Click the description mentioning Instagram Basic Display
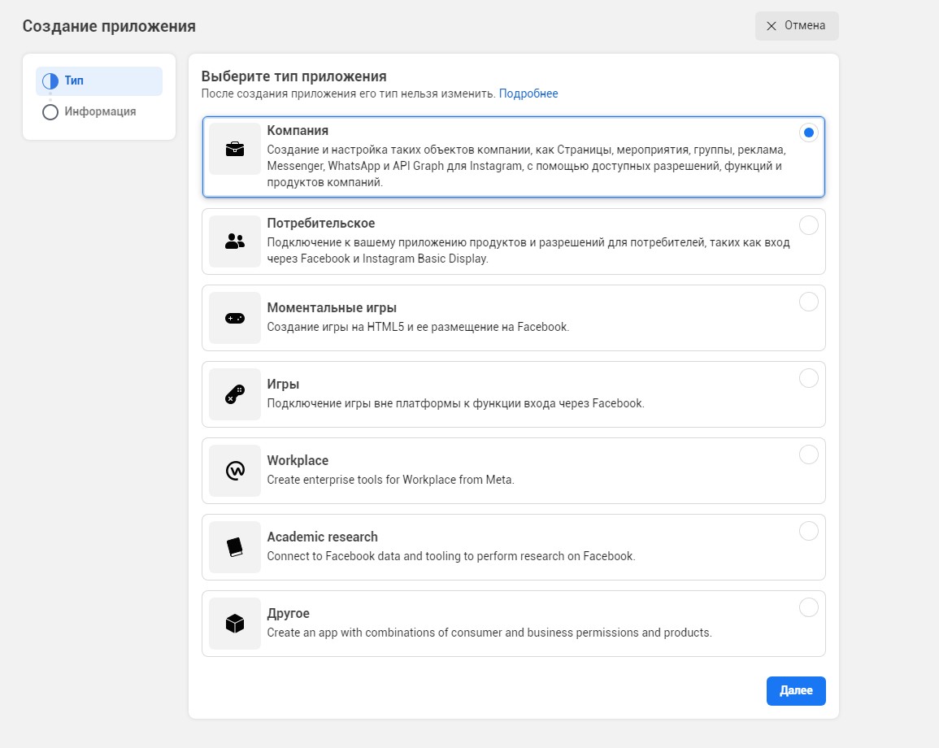 [x=528, y=250]
